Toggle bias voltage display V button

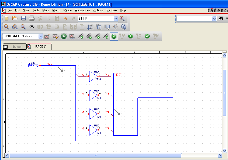[x=114, y=36]
